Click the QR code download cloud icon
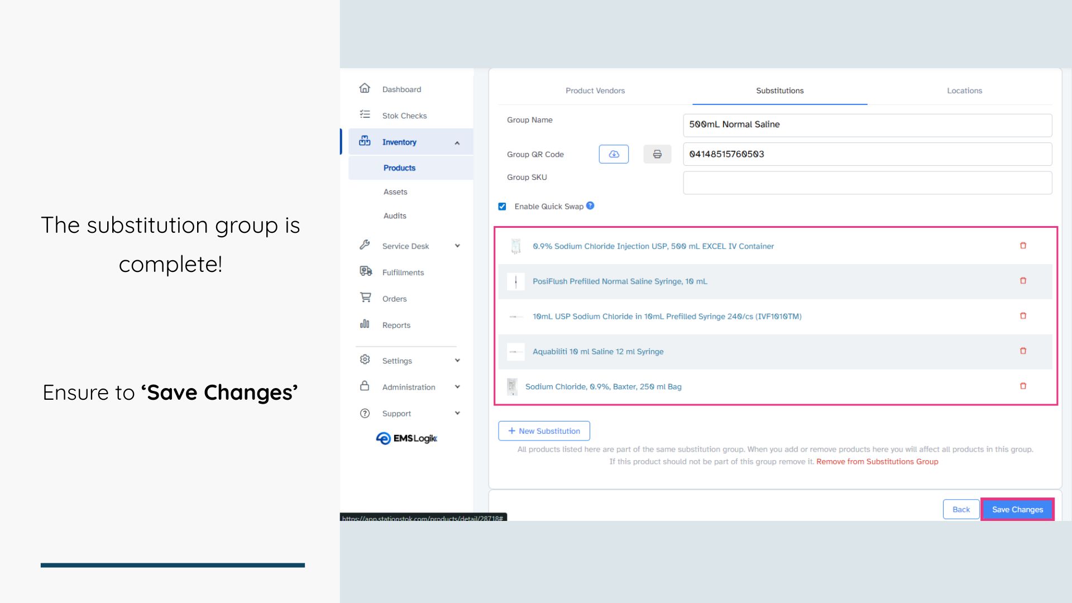 [614, 154]
